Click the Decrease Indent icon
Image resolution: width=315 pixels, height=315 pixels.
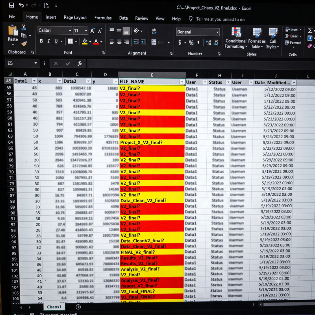[136, 42]
